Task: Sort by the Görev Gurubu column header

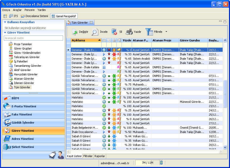Action: coord(193,40)
